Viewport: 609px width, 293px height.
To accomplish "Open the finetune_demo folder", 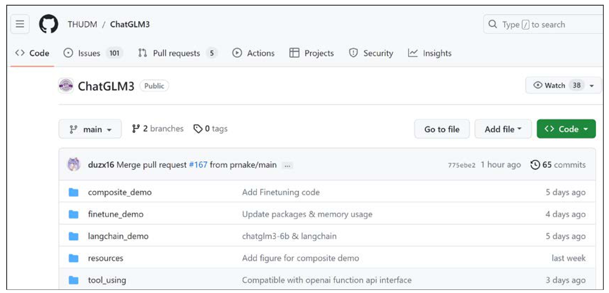I will click(116, 214).
